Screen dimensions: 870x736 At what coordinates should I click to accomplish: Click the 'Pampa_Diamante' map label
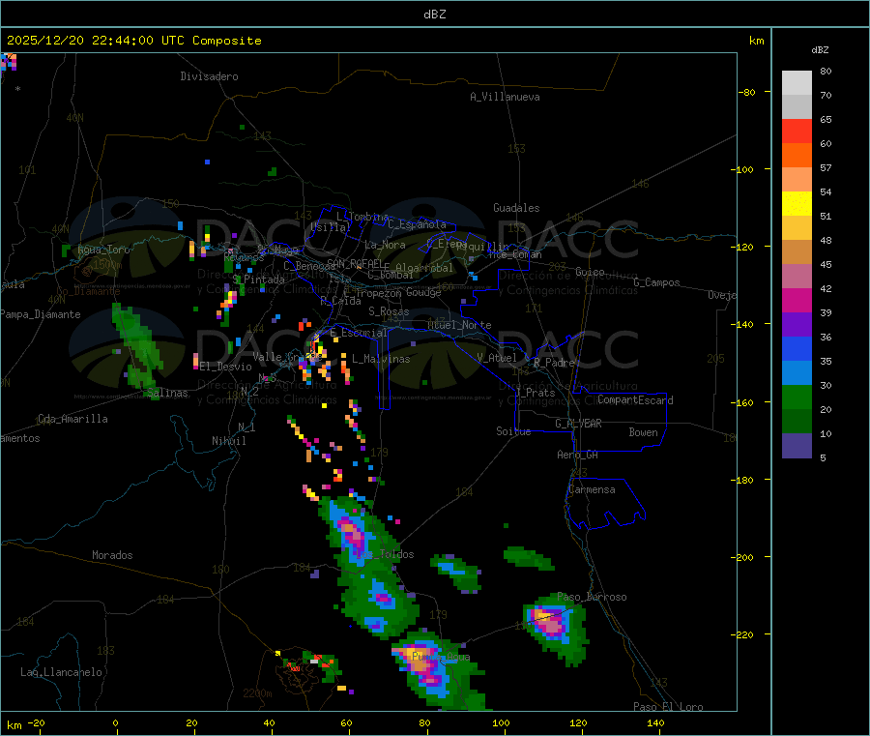41,314
